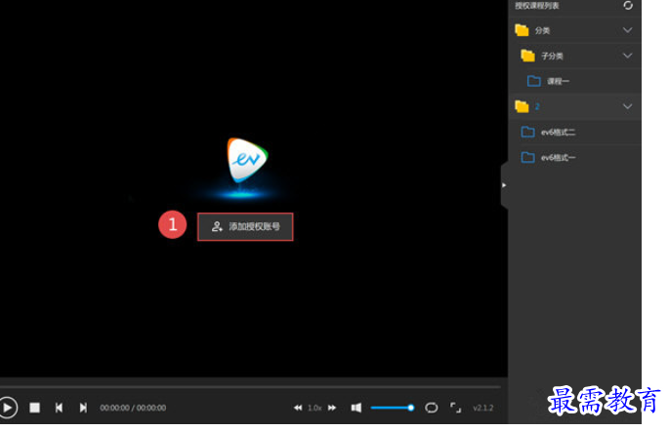The width and height of the screenshot is (669, 431).
Task: Adjust the blue volume slider
Action: (x=393, y=408)
